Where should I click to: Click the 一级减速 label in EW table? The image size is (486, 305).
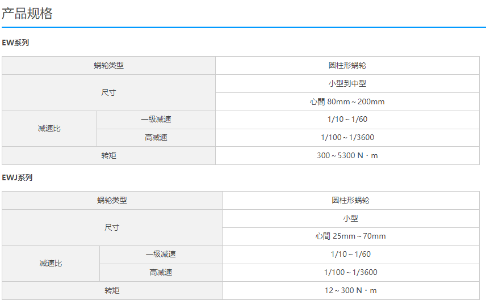pyautogui.click(x=156, y=120)
